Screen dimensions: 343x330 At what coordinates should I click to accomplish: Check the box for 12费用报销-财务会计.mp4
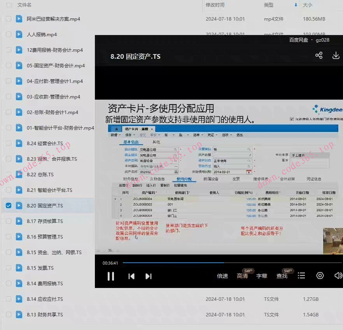point(9,50)
